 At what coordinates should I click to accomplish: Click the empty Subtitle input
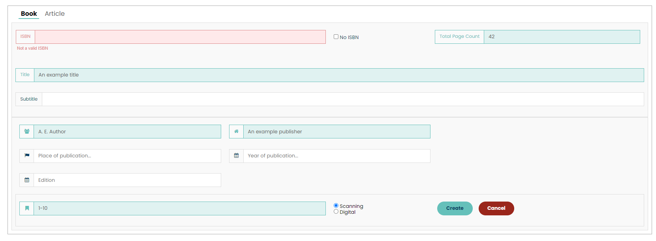click(342, 99)
